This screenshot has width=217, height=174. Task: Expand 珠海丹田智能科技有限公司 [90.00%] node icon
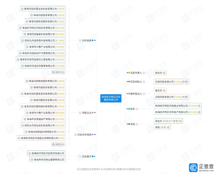pos(25,34)
